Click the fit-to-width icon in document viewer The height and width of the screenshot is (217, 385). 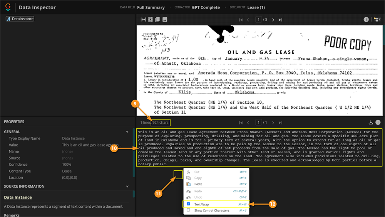coord(143,19)
